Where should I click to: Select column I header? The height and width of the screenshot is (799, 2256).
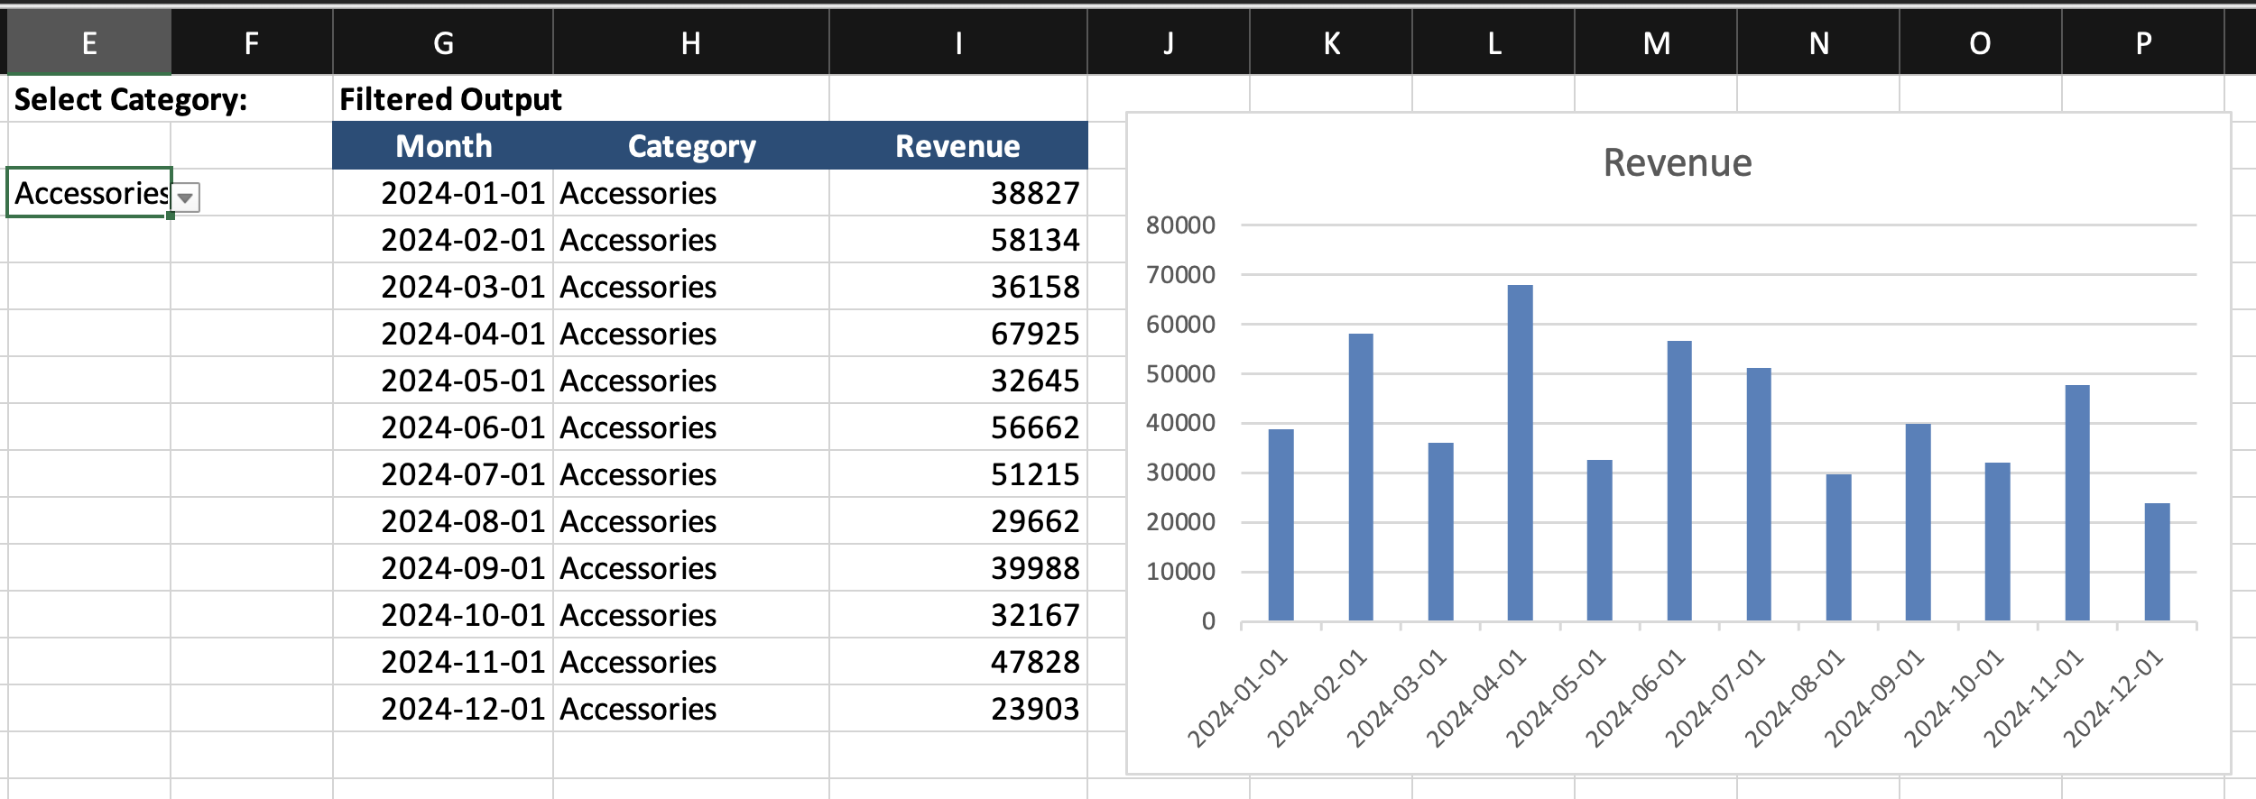[x=957, y=43]
